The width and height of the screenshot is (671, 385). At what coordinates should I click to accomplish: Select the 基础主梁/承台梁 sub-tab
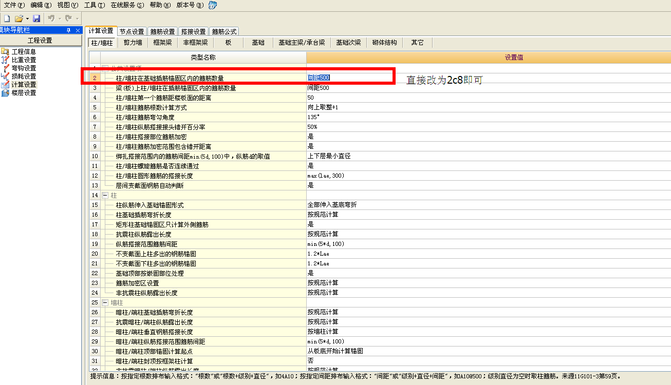[302, 43]
